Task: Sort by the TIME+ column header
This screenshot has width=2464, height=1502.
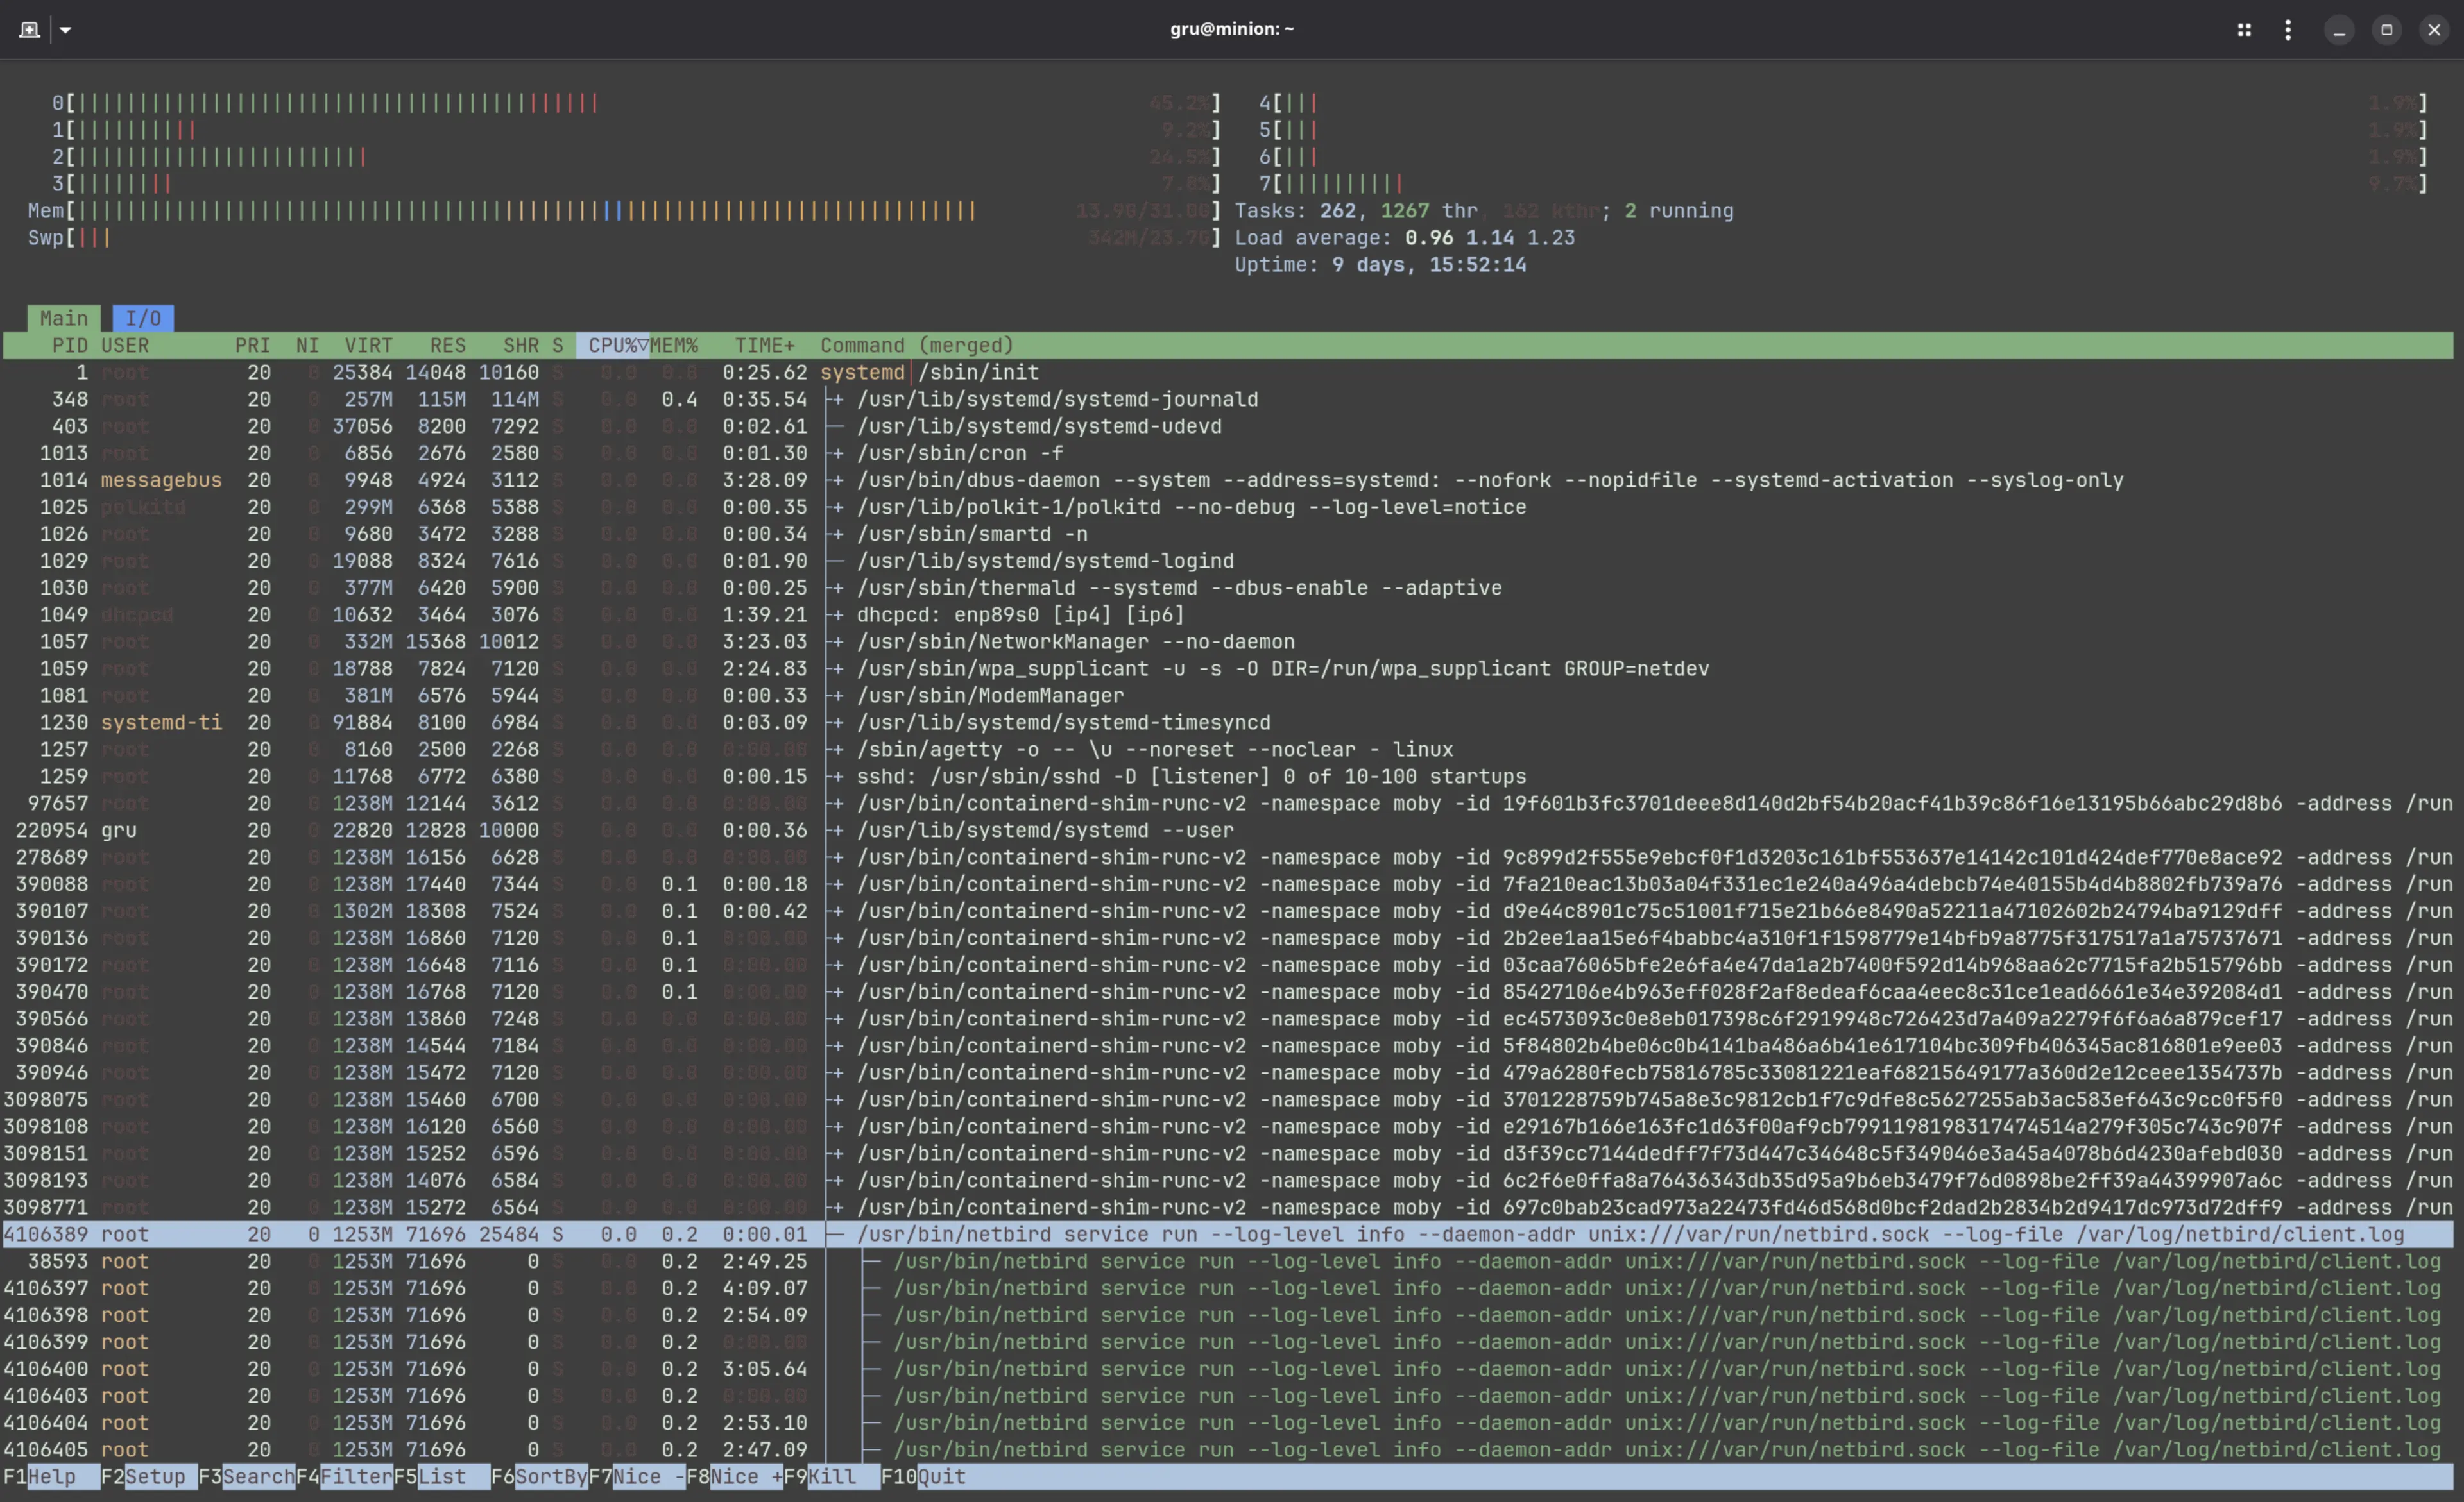Action: point(765,346)
